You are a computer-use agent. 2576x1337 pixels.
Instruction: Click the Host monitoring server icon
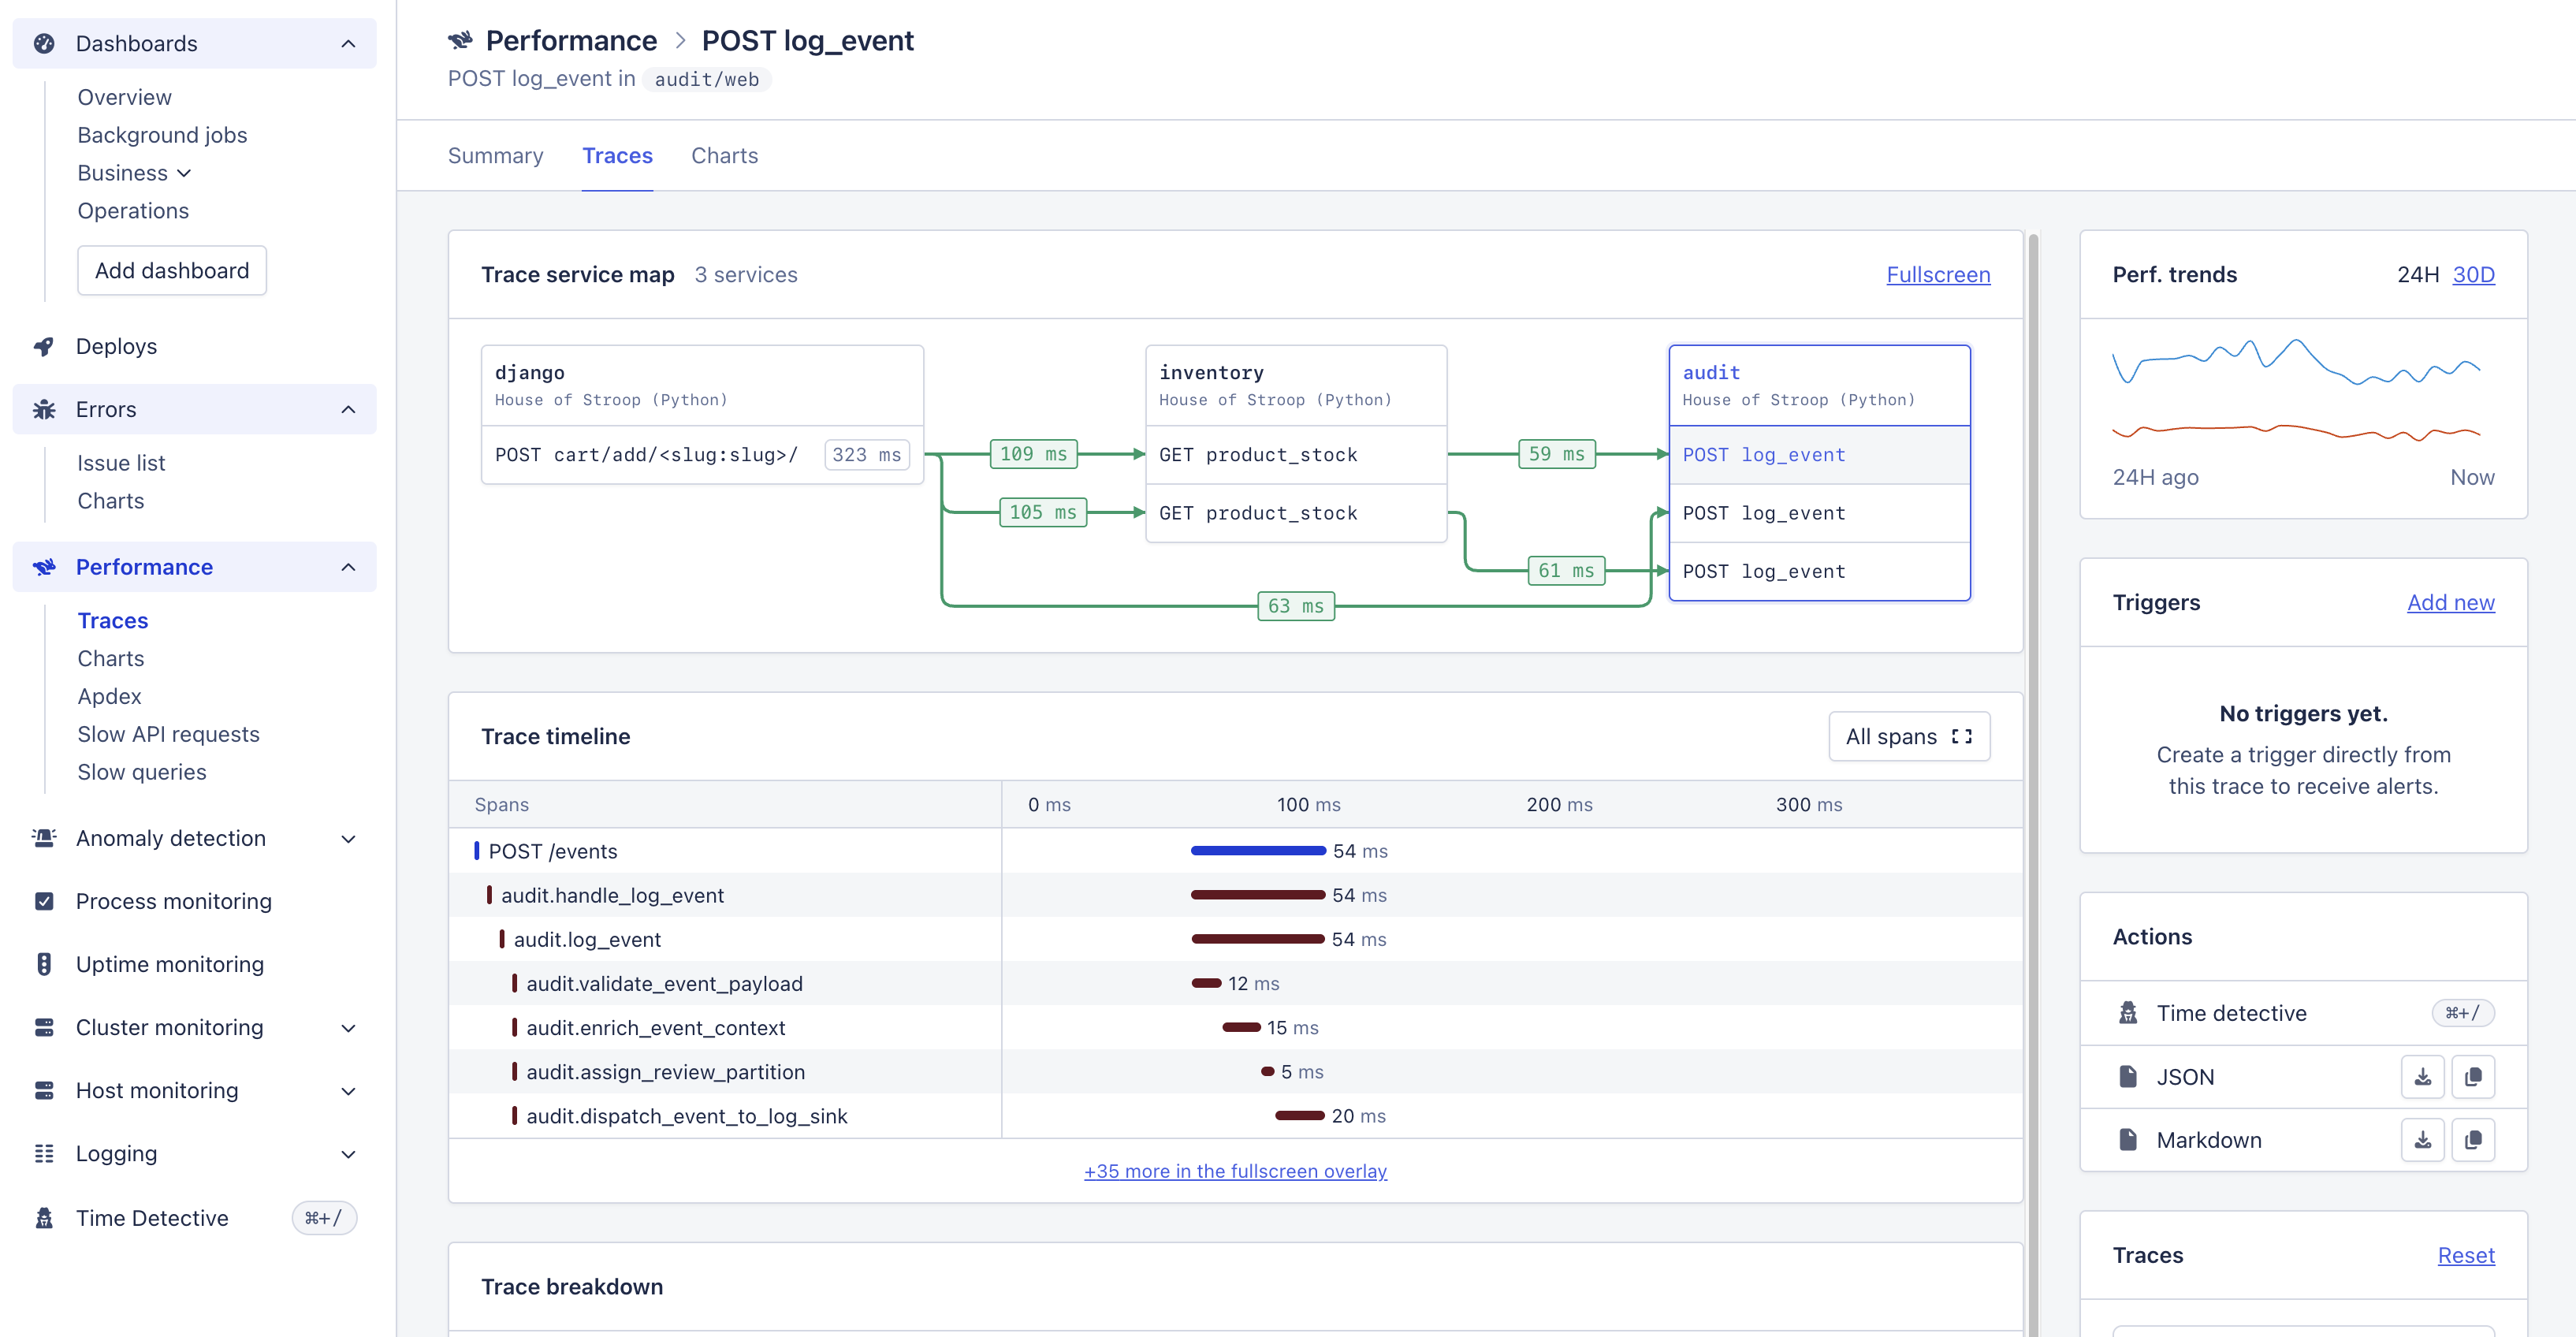(x=44, y=1090)
